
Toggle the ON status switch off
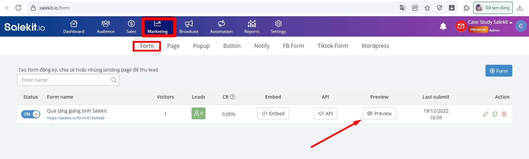31,114
